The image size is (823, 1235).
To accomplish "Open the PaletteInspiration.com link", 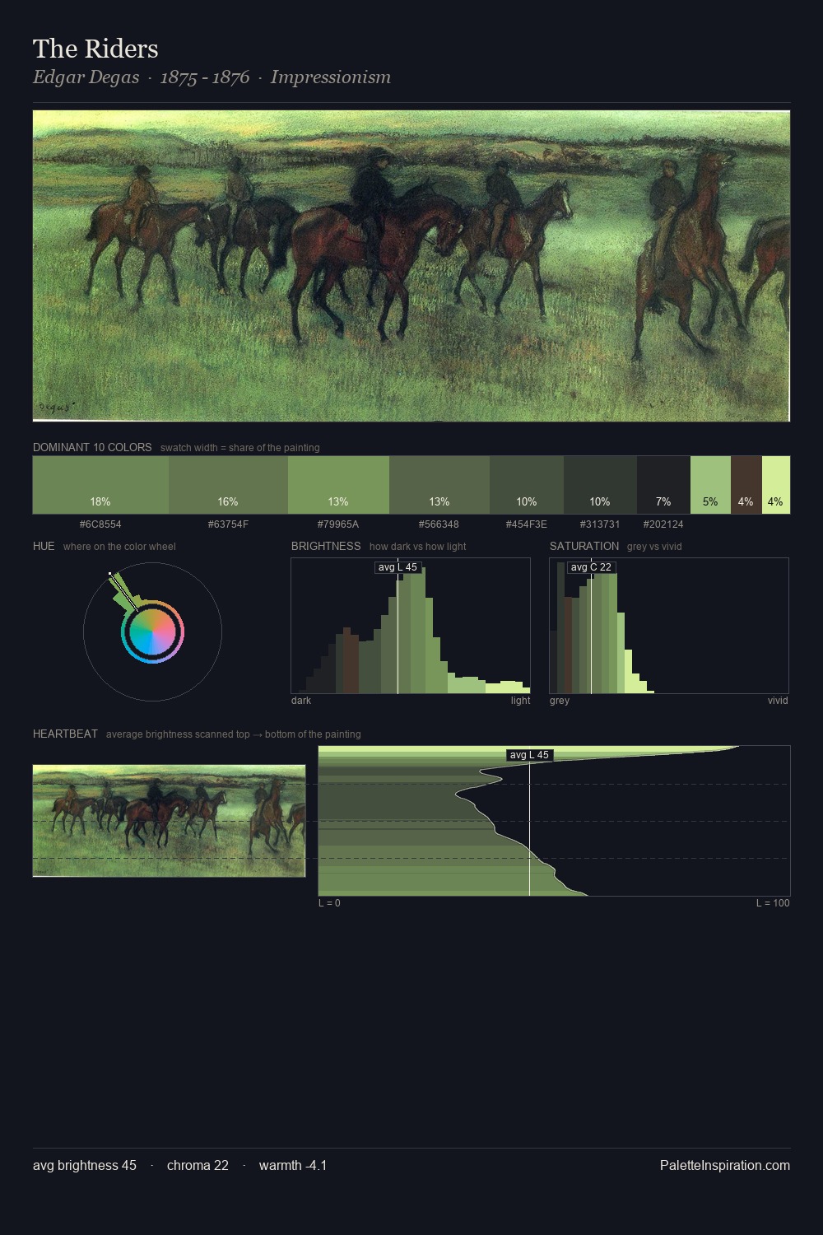I will [x=725, y=1165].
